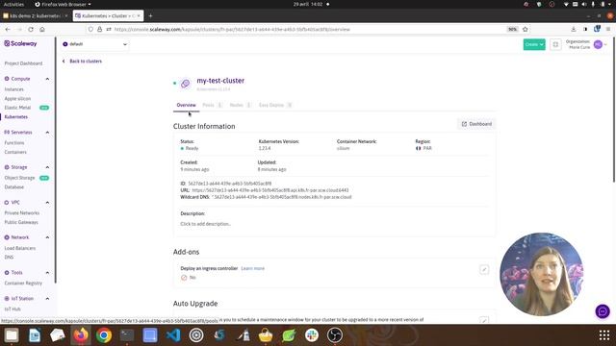The width and height of the screenshot is (616, 346).
Task: Open the system settings gear in dock
Action: click(x=196, y=335)
